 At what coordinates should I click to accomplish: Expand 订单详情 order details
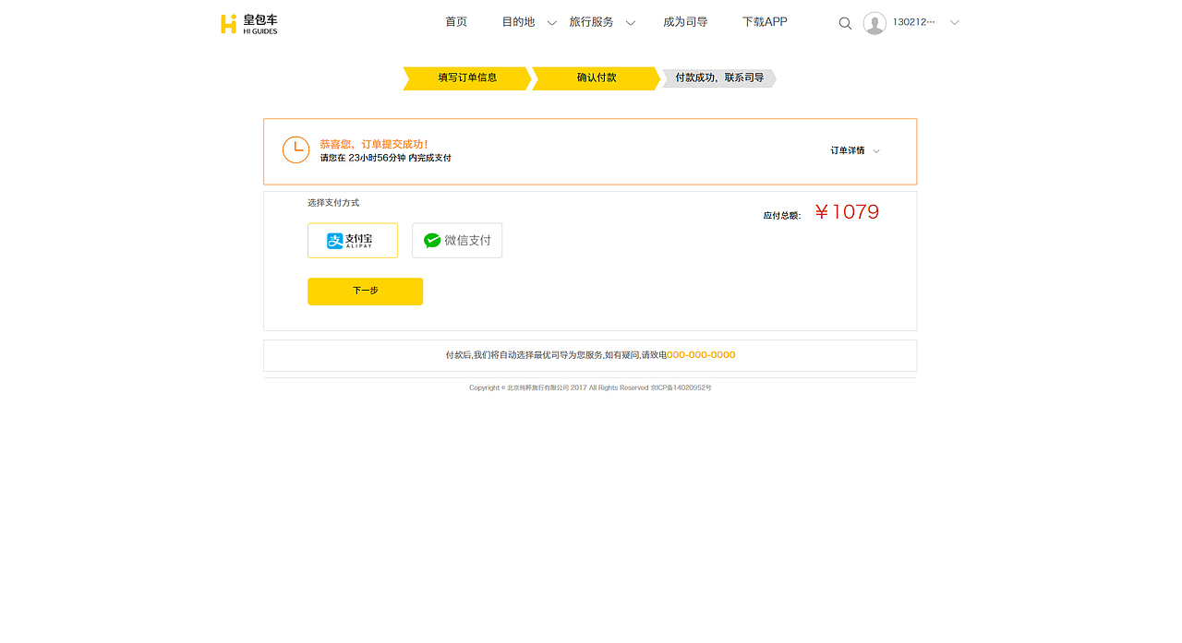point(851,149)
